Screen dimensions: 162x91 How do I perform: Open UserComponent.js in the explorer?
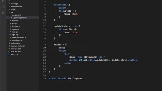click(x=20, y=18)
